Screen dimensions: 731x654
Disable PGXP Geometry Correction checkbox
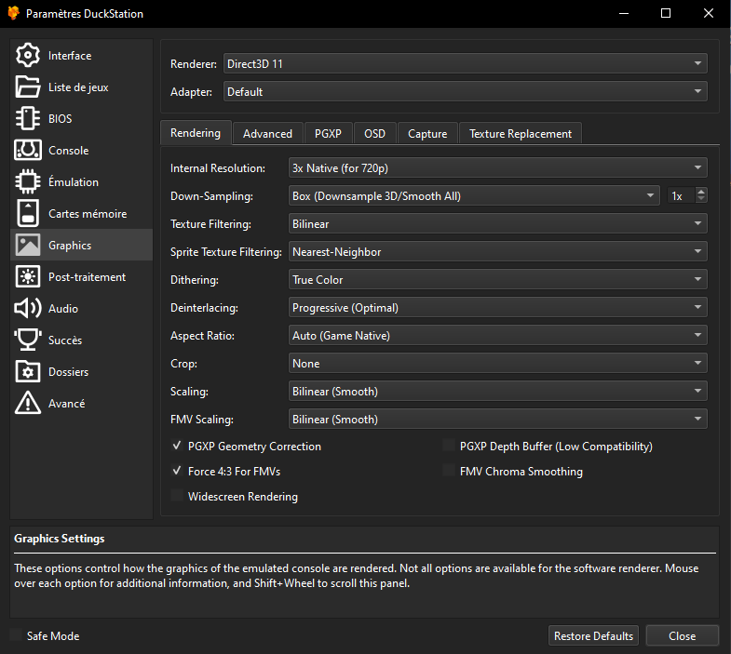click(x=177, y=446)
